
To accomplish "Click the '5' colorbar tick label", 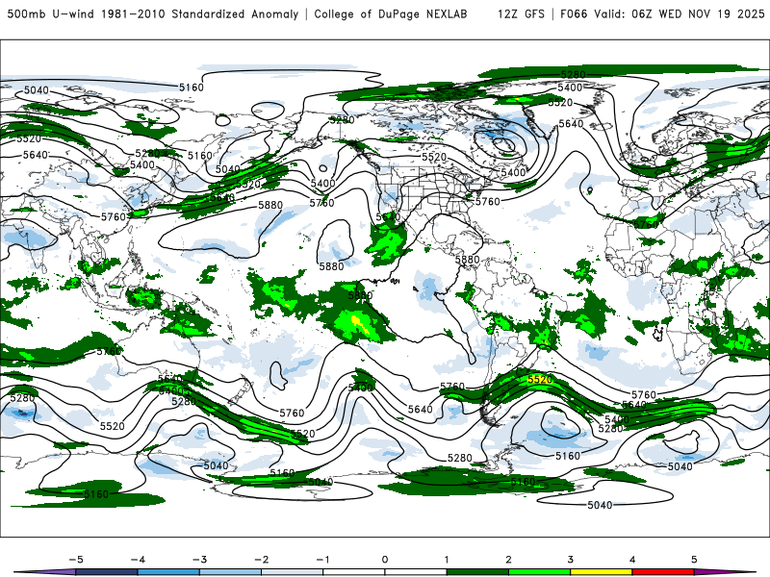I will point(694,560).
